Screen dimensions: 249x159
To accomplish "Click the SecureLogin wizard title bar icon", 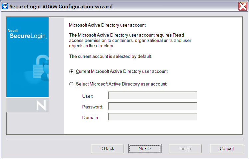I will 5,6.
